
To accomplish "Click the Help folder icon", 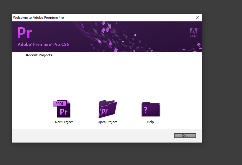I will 151,109.
